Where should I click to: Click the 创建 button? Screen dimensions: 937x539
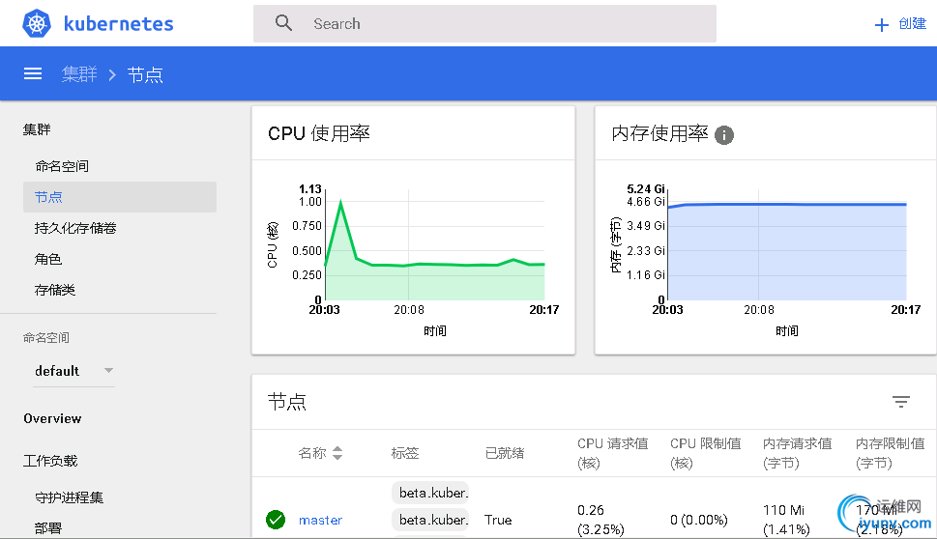[912, 24]
